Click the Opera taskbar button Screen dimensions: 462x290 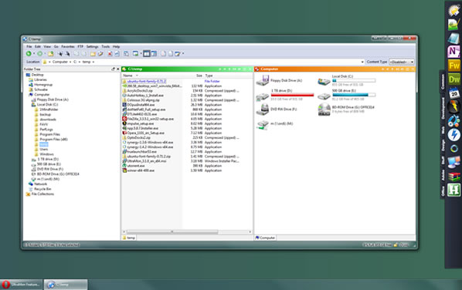point(21,285)
